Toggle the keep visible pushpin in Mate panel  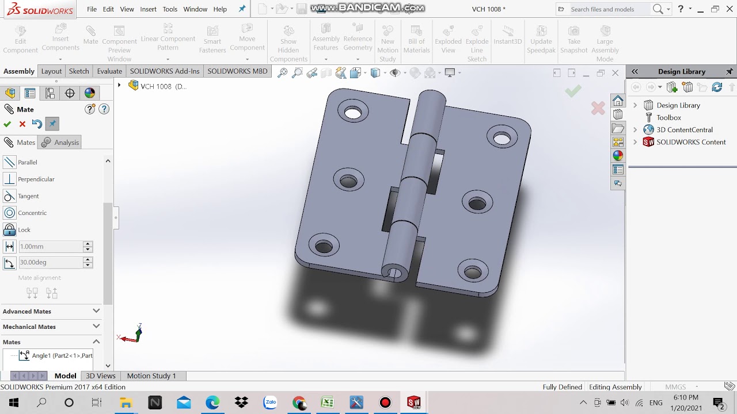[x=52, y=124]
